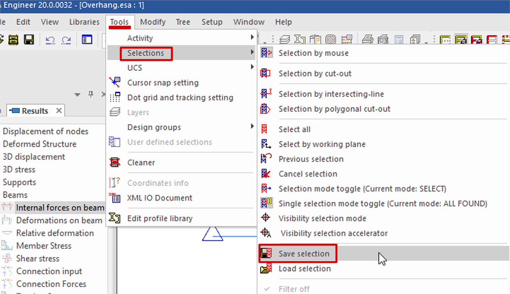Click the Load selection folder icon
The width and height of the screenshot is (510, 294).
click(x=266, y=269)
